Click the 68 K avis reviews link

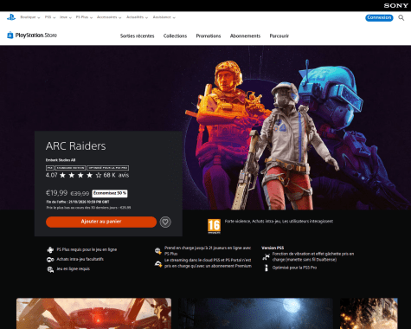pos(116,175)
